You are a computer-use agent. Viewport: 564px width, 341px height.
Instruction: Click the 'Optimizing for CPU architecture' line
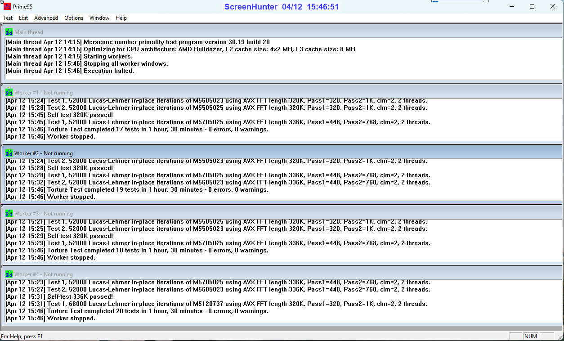pos(180,49)
